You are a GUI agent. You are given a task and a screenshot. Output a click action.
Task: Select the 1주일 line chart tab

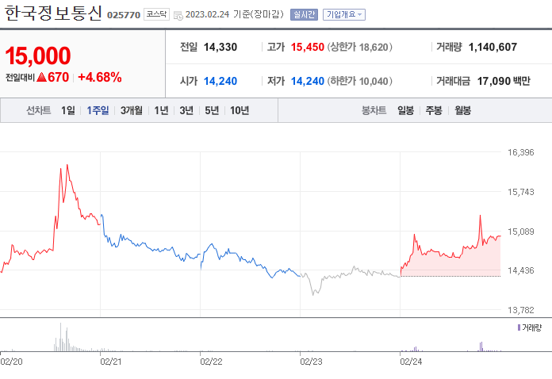[98, 110]
